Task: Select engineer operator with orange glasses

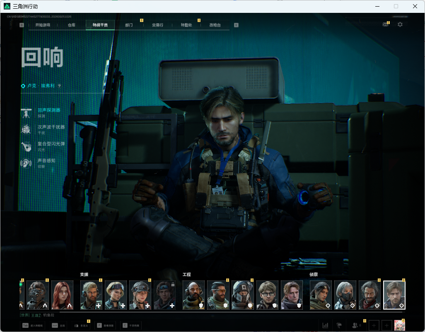Action: click(218, 295)
